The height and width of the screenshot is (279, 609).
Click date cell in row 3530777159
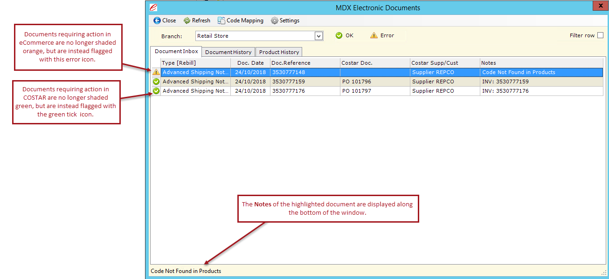pos(250,82)
